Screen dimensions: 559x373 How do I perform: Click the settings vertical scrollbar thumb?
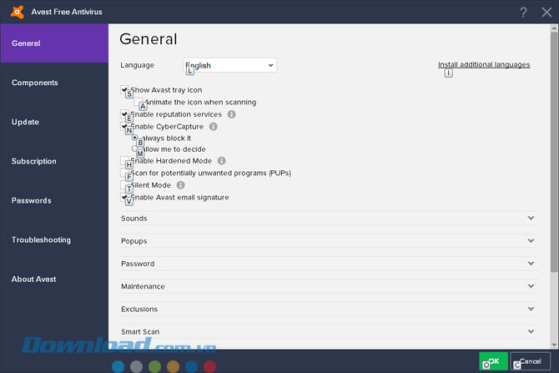coord(554,153)
